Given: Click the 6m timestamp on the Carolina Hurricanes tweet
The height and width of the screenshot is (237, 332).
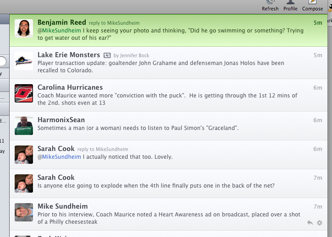Looking at the screenshot, I should click(318, 87).
